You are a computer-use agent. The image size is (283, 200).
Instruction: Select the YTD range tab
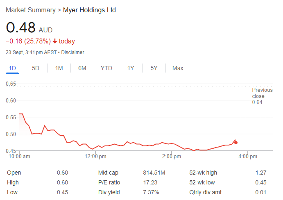pos(106,68)
